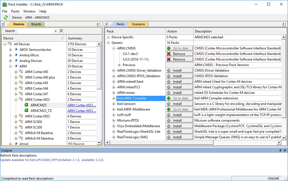Click the ARM Cortex M7 family icon
The image size is (288, 181).
tap(21, 94)
